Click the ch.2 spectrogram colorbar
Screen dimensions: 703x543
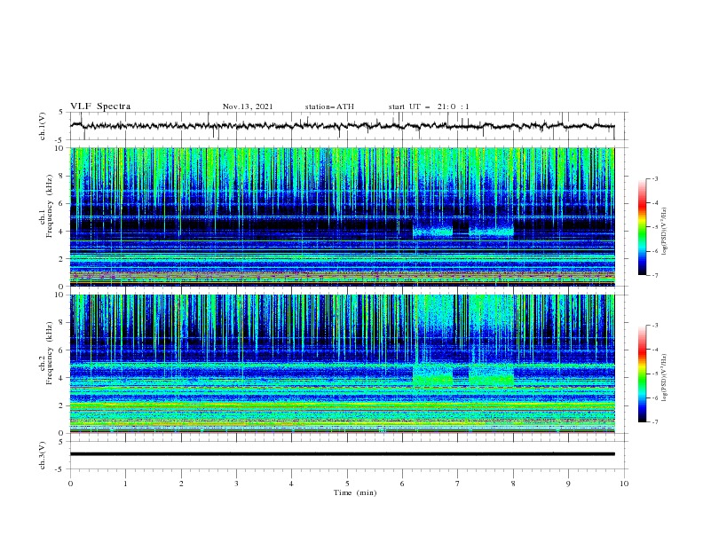(642, 374)
